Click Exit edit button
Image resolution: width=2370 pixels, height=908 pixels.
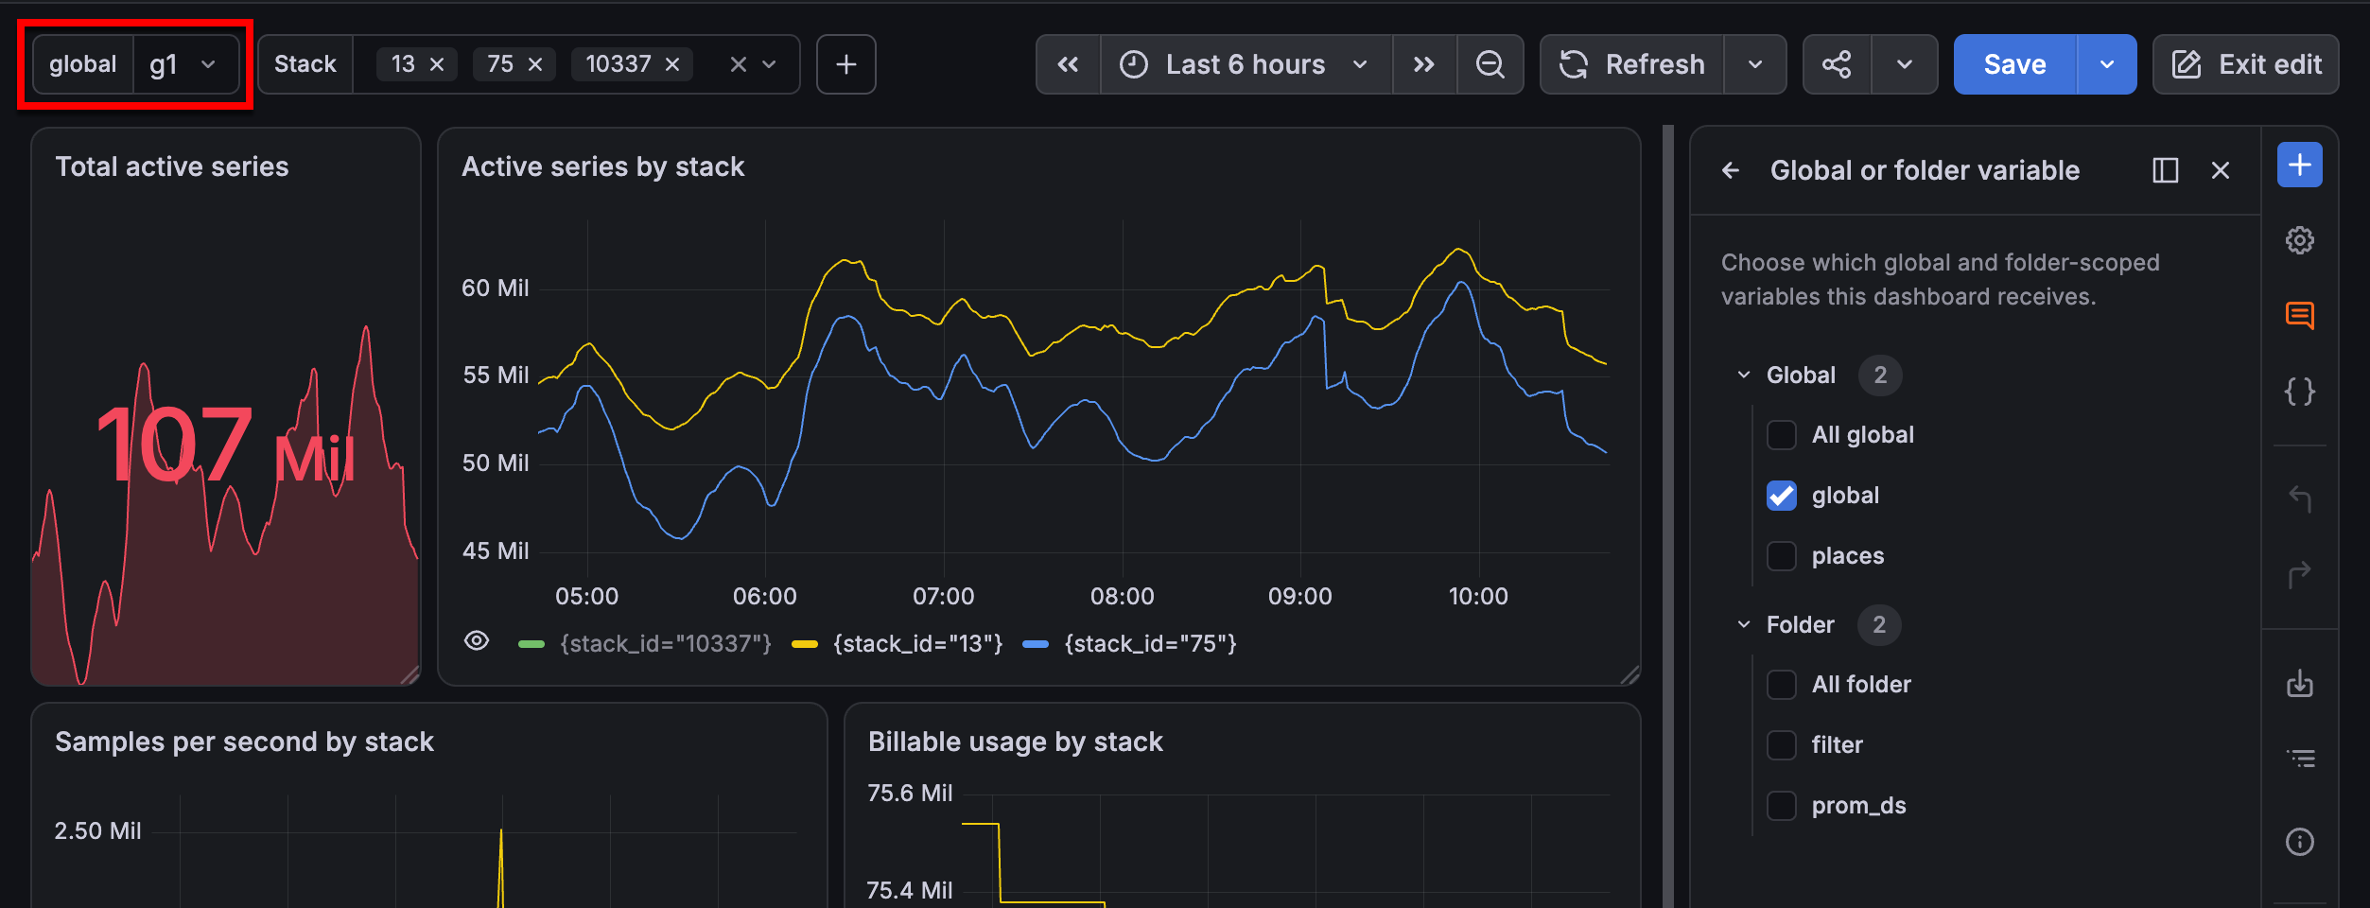[2245, 64]
